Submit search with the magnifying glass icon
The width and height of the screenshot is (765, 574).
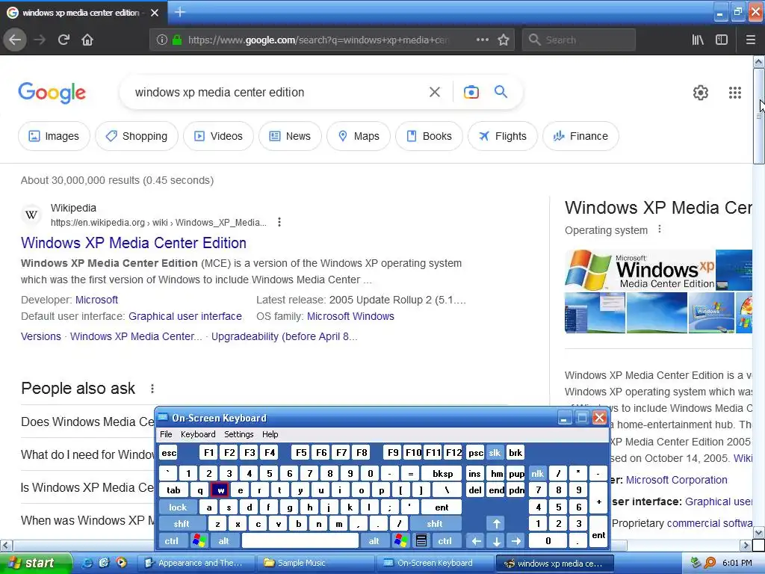point(501,92)
